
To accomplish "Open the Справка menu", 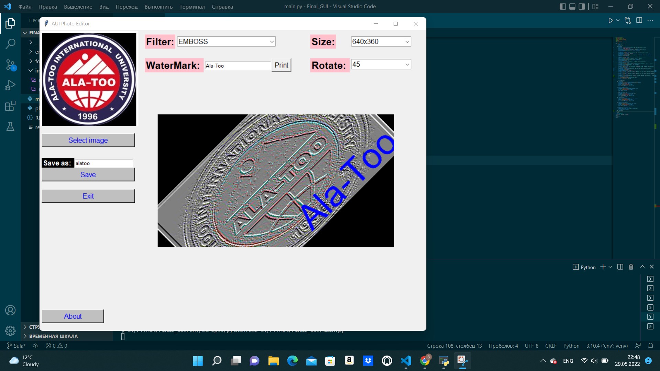I will 222,7.
